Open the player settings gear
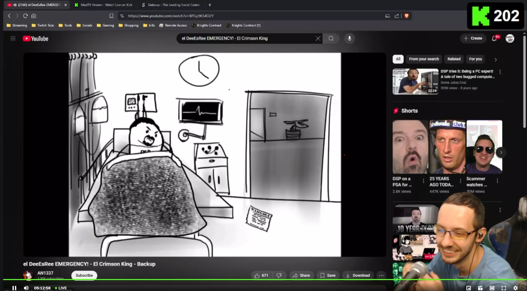The height and width of the screenshot is (291, 527). coord(516,288)
